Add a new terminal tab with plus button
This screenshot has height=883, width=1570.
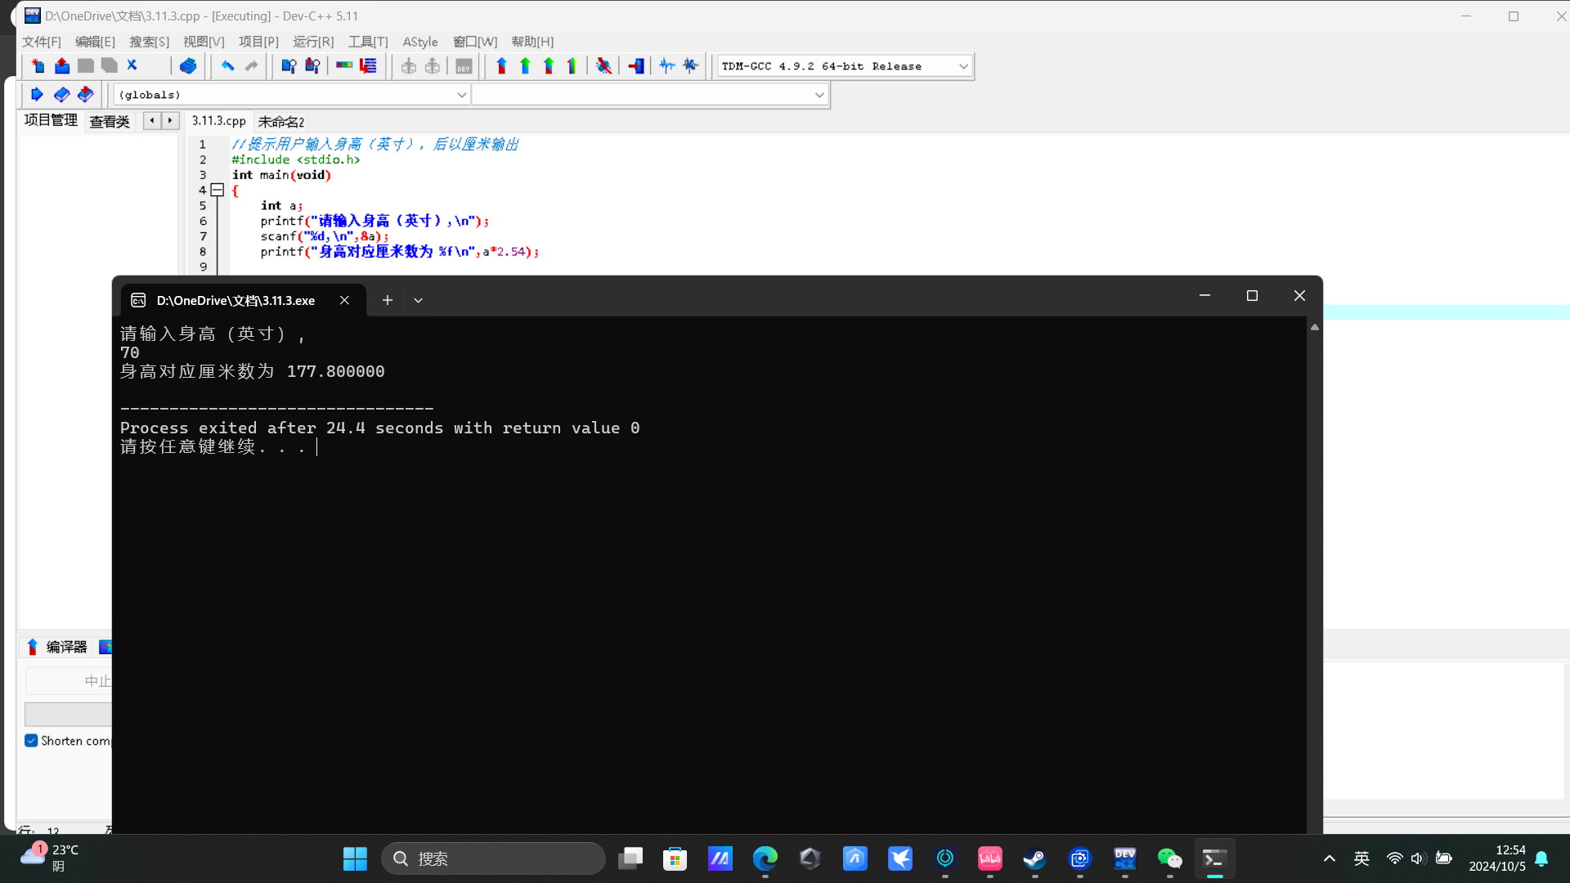[x=388, y=300]
